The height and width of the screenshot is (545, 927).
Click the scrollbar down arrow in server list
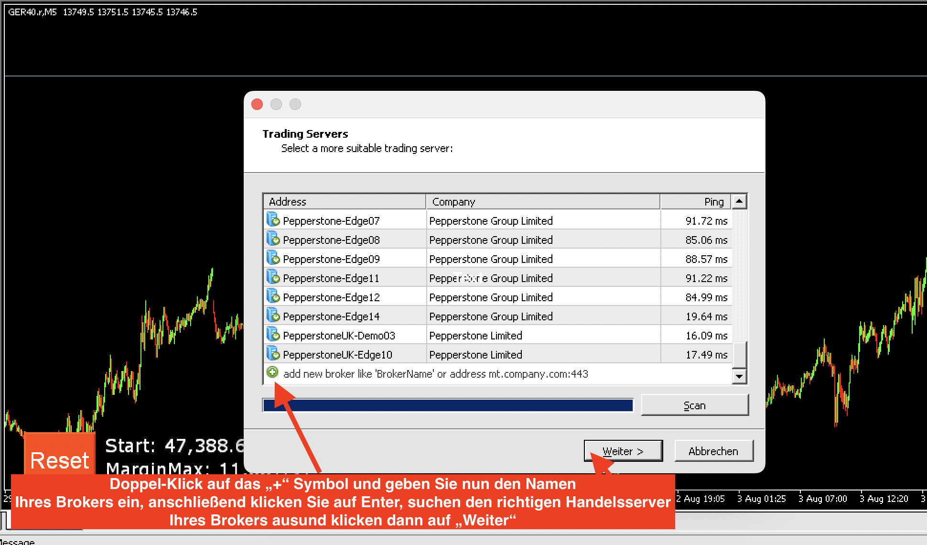click(739, 376)
